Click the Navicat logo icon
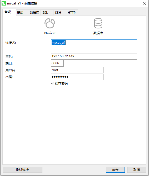 click(50, 23)
